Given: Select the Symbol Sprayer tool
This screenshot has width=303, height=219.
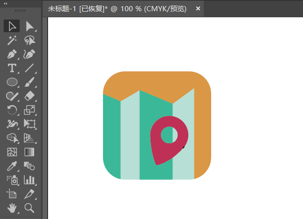Looking at the screenshot, I should (x=12, y=180).
